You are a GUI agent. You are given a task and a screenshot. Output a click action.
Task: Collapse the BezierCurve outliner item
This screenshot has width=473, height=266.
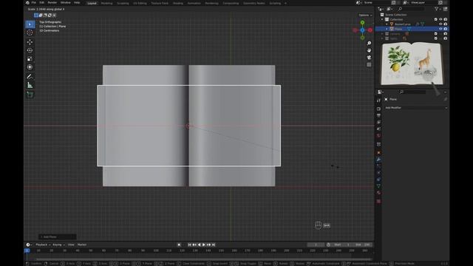[387, 24]
